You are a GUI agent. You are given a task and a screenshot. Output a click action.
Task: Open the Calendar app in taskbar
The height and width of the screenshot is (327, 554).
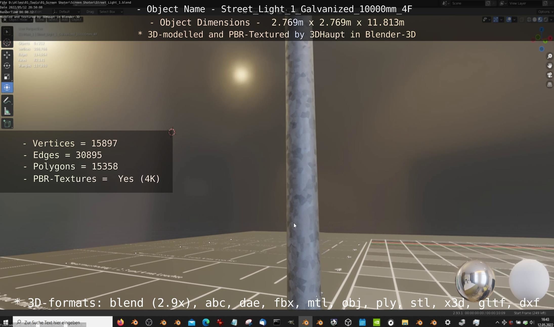[363, 322]
